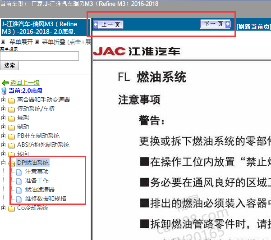
Task: Expand the 转向 folder
Action: [3, 154]
